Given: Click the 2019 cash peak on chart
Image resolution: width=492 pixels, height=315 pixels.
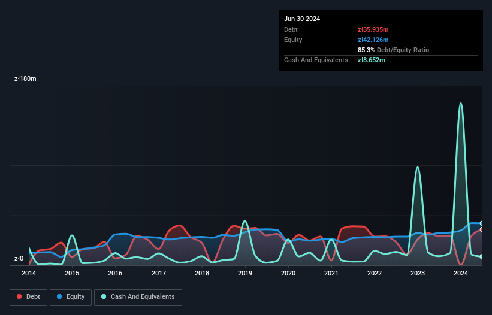Looking at the screenshot, I should coord(245,222).
